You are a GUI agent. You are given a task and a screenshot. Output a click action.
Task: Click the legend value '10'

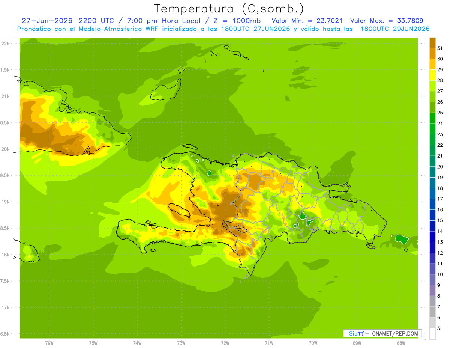(440, 274)
